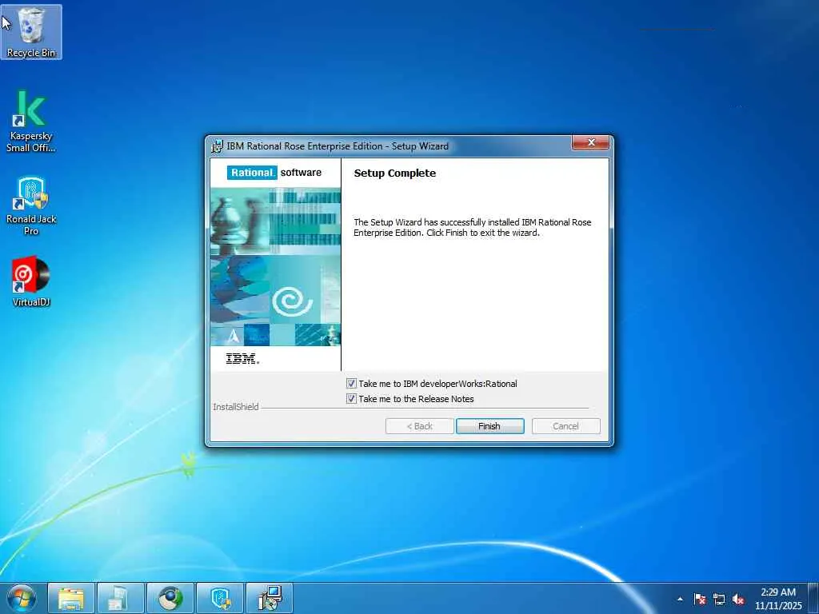Image resolution: width=819 pixels, height=614 pixels.
Task: Click the greyed Cancel button
Action: pos(565,426)
